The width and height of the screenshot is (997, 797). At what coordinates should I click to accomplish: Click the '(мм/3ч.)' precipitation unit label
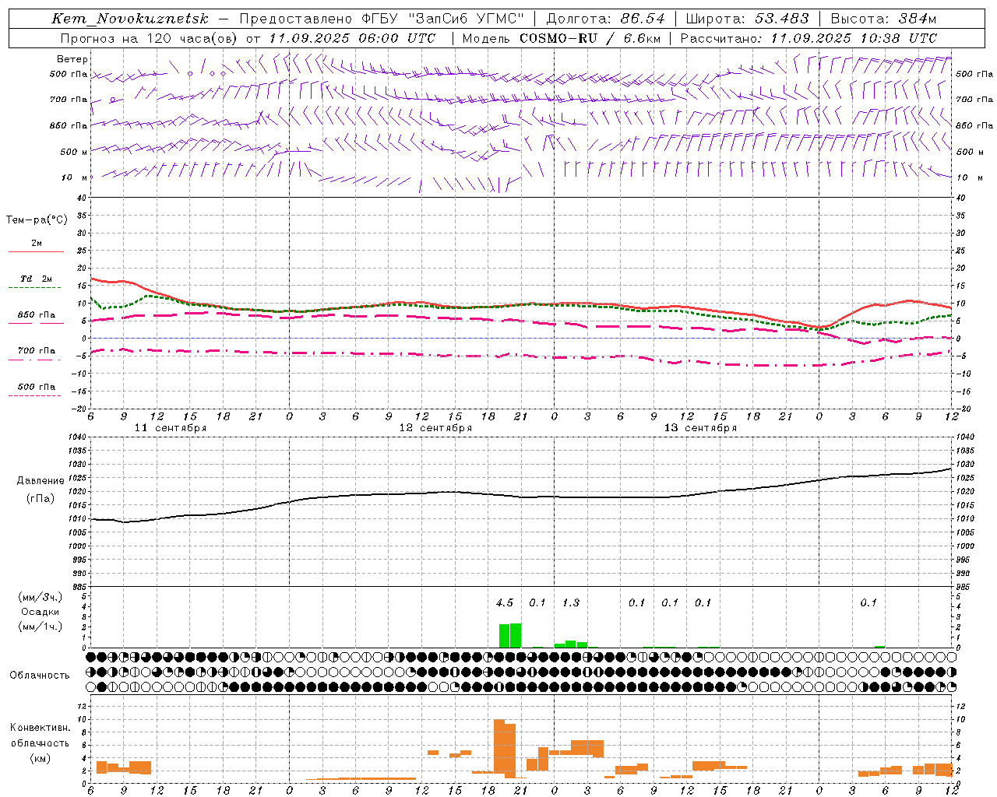pos(40,597)
